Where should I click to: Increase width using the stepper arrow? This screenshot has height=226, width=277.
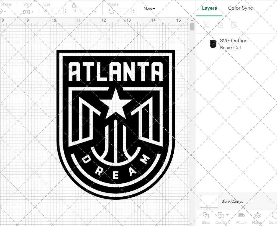tap(66, 10)
